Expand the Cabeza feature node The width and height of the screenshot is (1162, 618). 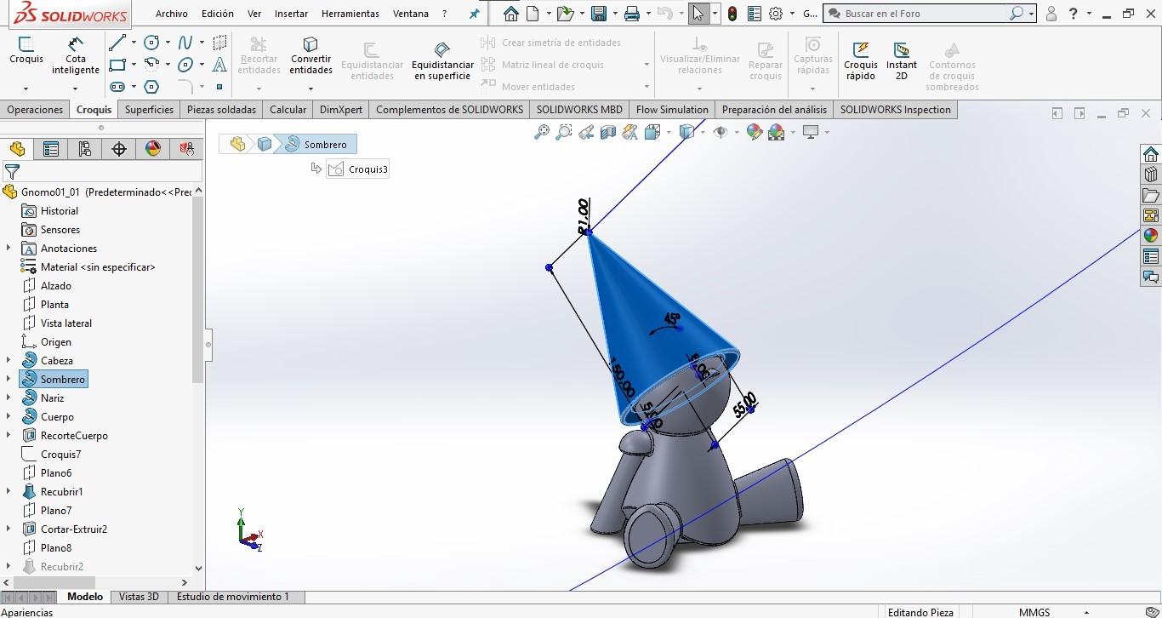[9, 361]
